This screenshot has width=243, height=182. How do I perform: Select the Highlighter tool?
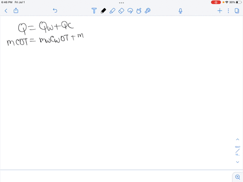pos(112,11)
